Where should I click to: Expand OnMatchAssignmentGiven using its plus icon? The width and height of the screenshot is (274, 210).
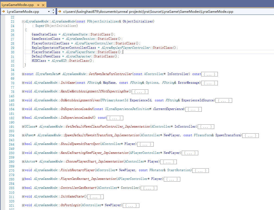pos(23,101)
